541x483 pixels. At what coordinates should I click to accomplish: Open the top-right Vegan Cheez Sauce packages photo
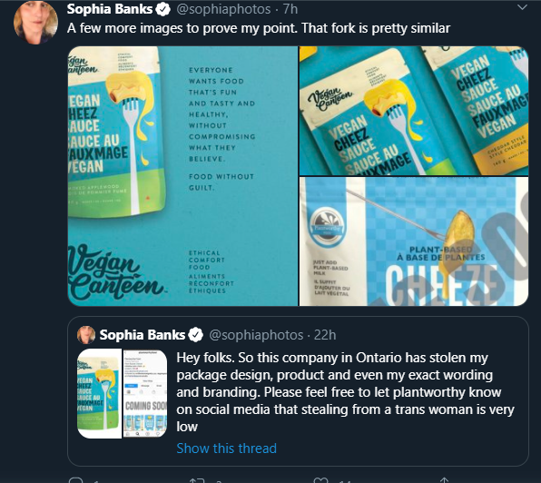click(x=414, y=111)
